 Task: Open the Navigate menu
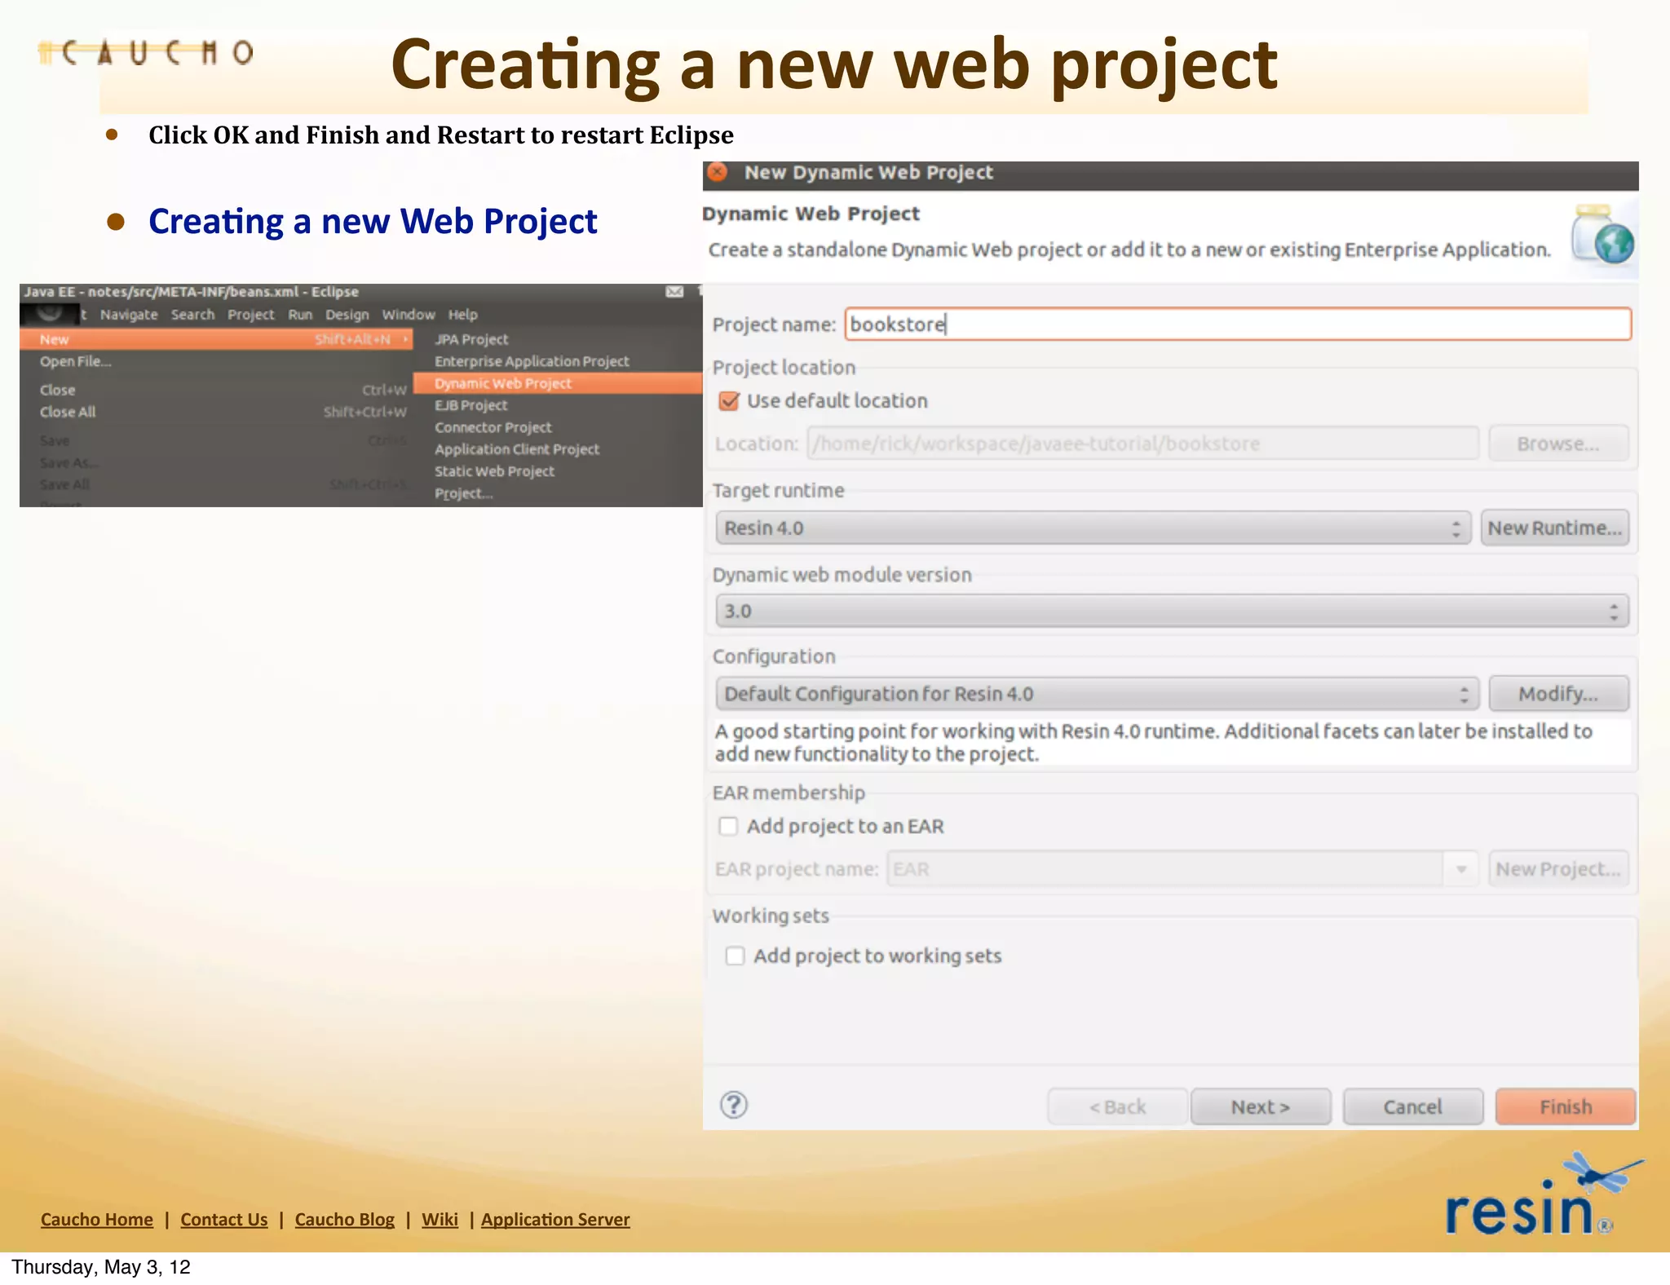(129, 315)
